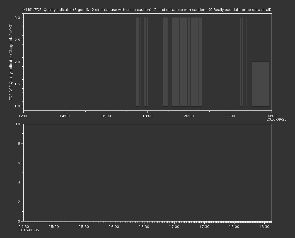Screen dimensions: 295x238
Task: Select the 1.0 tick label on the quality axis
Action: pos(17,106)
